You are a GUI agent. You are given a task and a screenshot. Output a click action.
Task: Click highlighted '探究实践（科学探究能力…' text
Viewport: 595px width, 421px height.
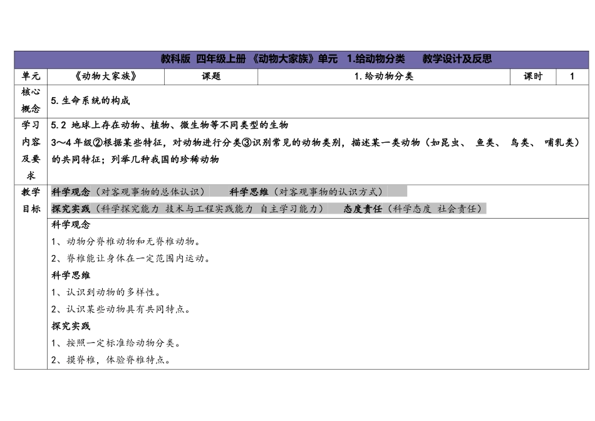(187, 209)
